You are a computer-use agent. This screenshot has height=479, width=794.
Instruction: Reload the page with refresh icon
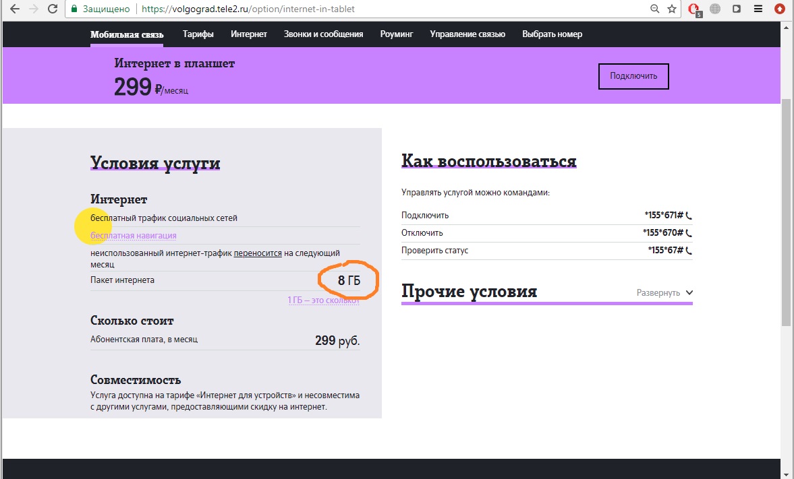52,9
